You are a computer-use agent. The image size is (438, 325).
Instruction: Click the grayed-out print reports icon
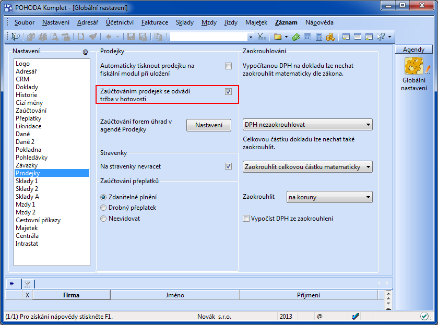(x=31, y=37)
